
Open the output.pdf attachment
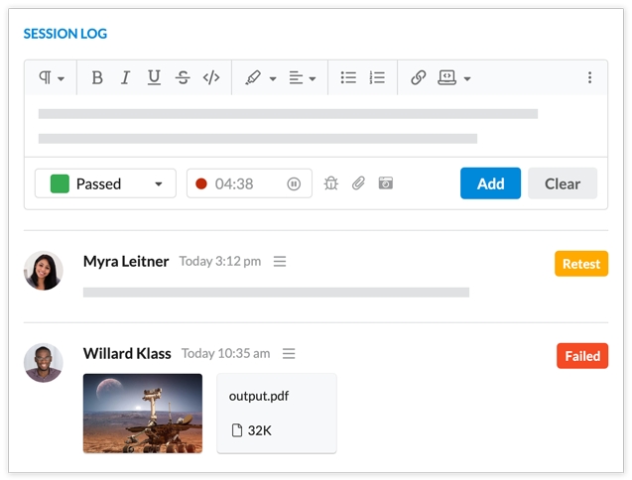click(x=277, y=414)
